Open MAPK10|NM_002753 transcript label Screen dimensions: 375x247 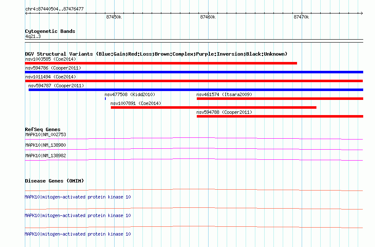point(46,134)
